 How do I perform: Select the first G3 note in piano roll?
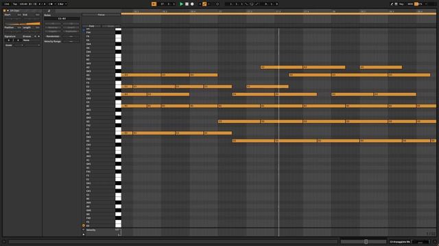[141, 75]
